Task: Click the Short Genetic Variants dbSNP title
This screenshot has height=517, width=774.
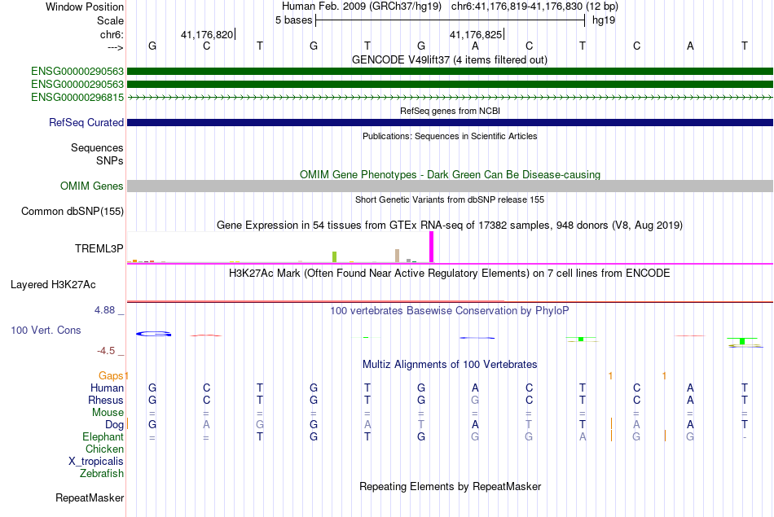Action: 449,199
